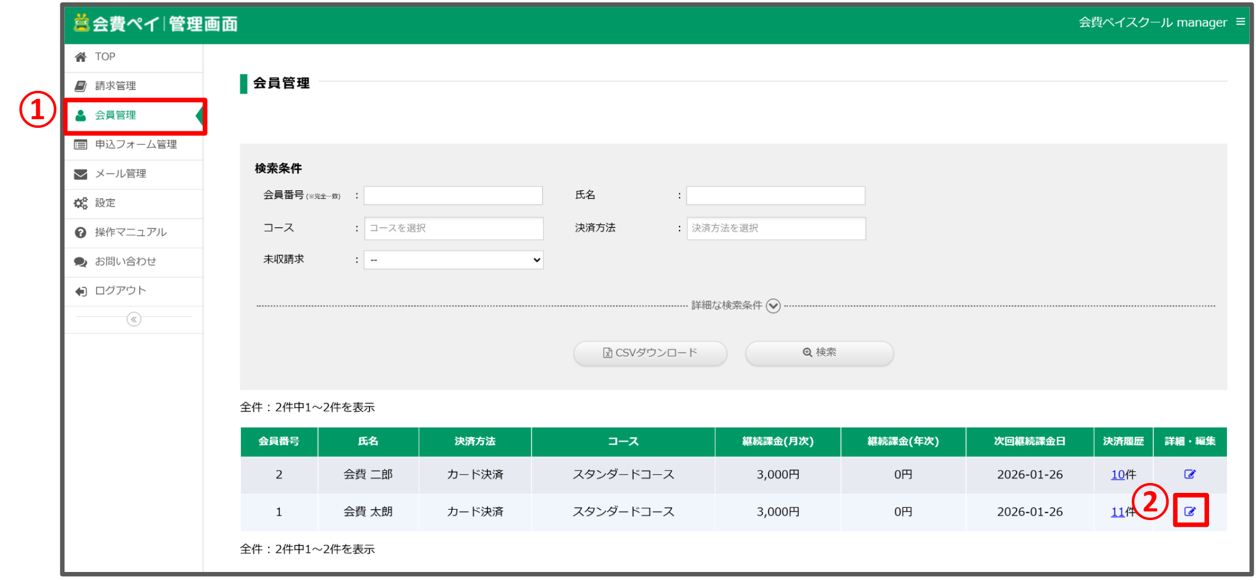Select 申込フォーム管理 in the sidebar

[135, 145]
